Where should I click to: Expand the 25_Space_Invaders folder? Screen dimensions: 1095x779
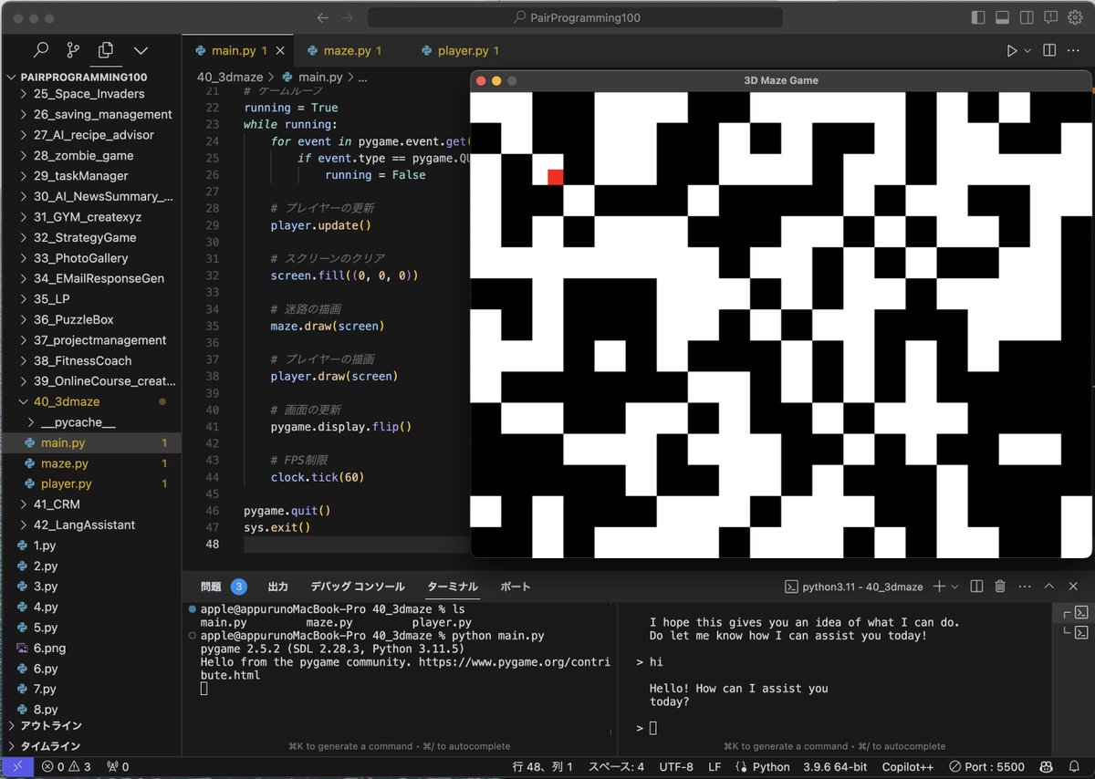pos(89,94)
